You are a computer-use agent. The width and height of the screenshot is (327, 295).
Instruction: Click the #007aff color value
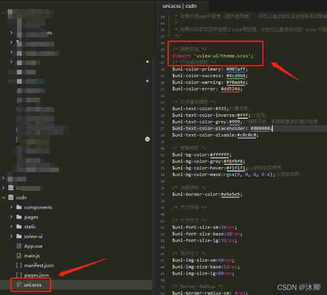(236, 69)
